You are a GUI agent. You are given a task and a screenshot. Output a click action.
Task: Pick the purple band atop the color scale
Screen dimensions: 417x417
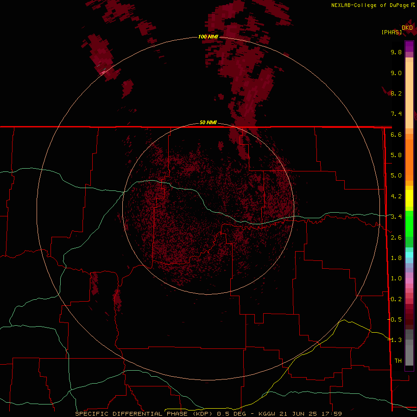409,46
